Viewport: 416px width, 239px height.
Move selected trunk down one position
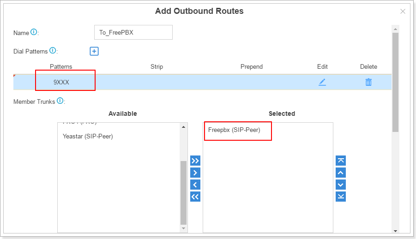(x=341, y=185)
